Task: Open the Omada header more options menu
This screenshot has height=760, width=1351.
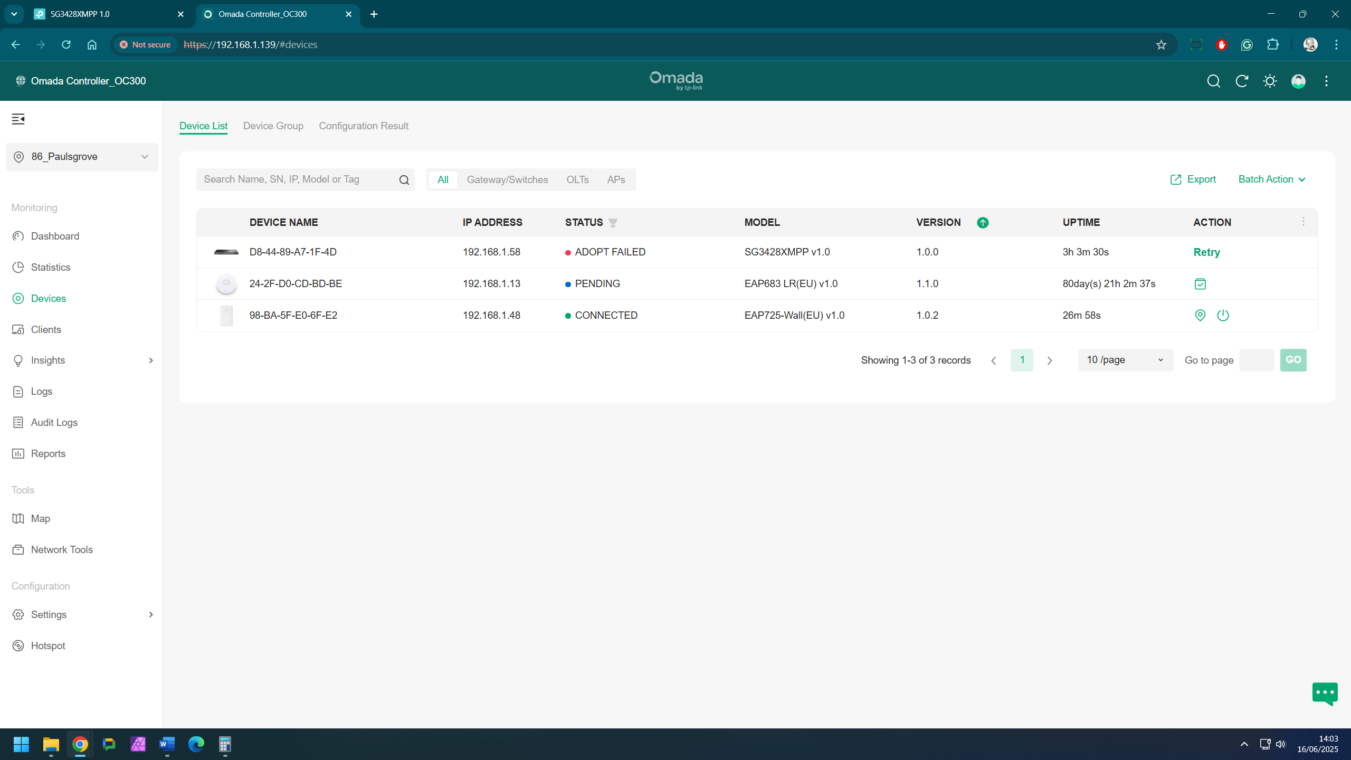Action: coord(1326,81)
